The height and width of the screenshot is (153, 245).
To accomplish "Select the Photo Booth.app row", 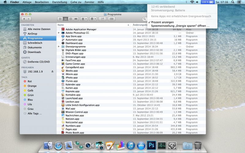I will point(131,132).
